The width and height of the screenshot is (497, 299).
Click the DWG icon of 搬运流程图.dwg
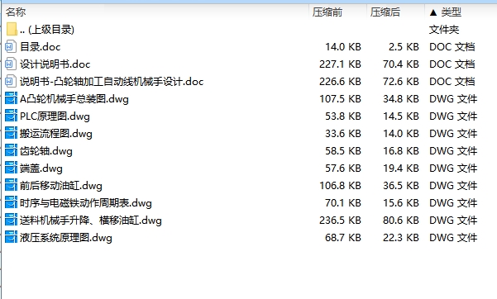click(11, 133)
